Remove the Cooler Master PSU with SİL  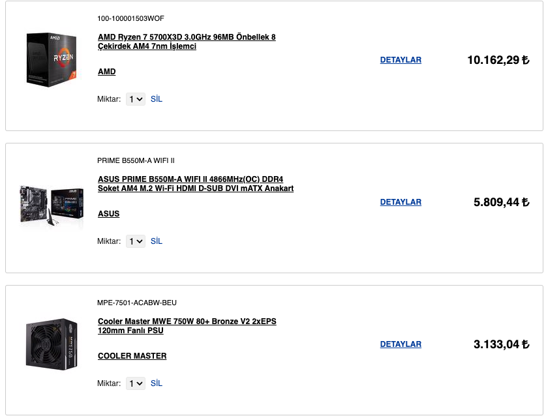click(x=157, y=383)
